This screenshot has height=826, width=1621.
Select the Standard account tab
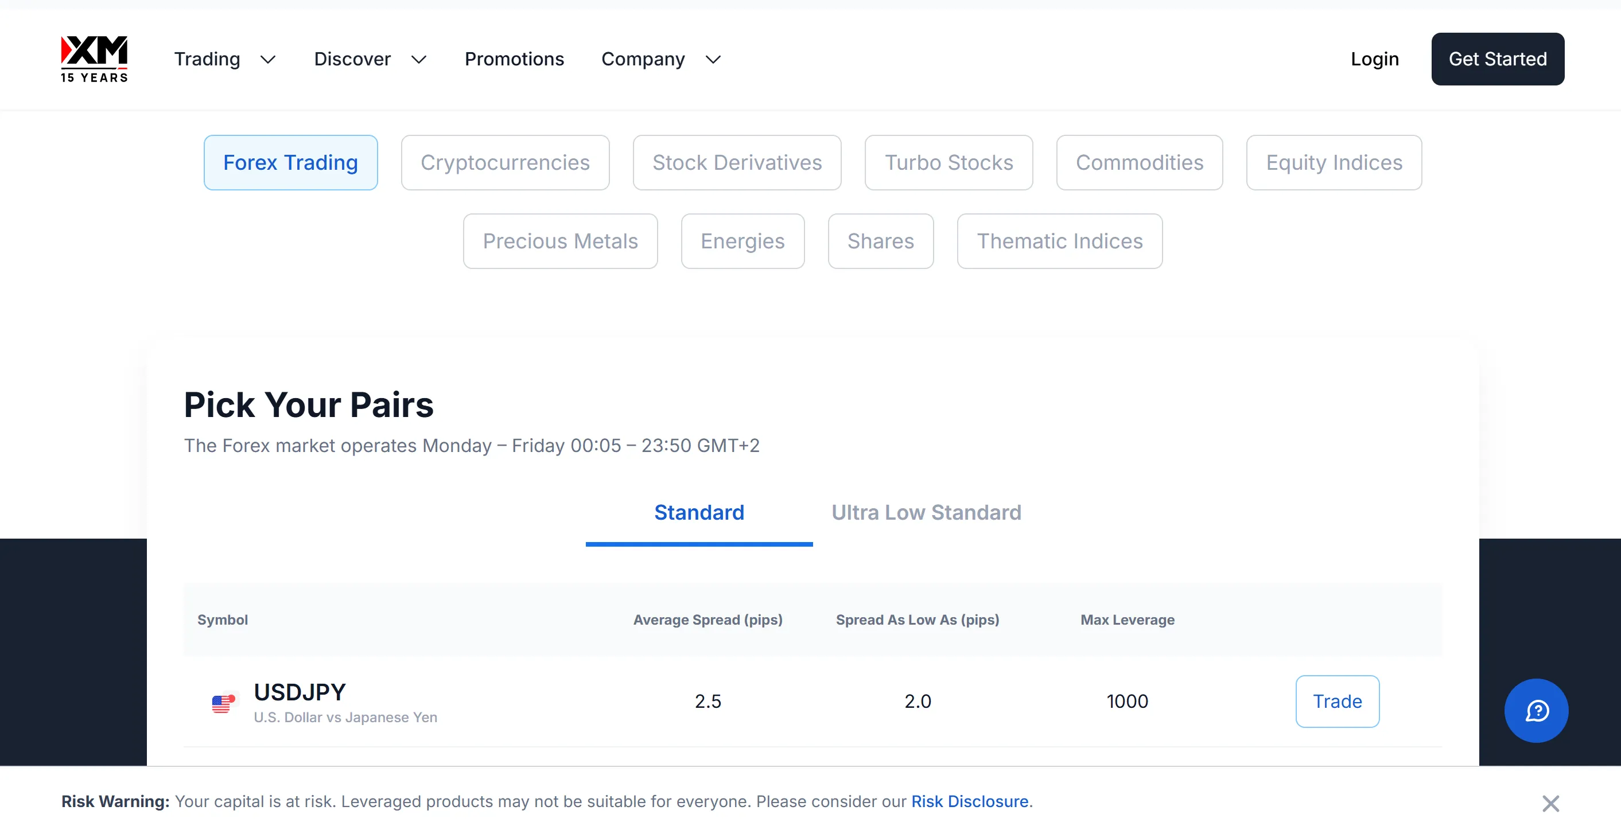(699, 512)
